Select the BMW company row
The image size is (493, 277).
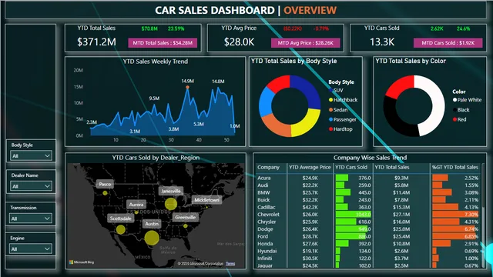coord(368,192)
